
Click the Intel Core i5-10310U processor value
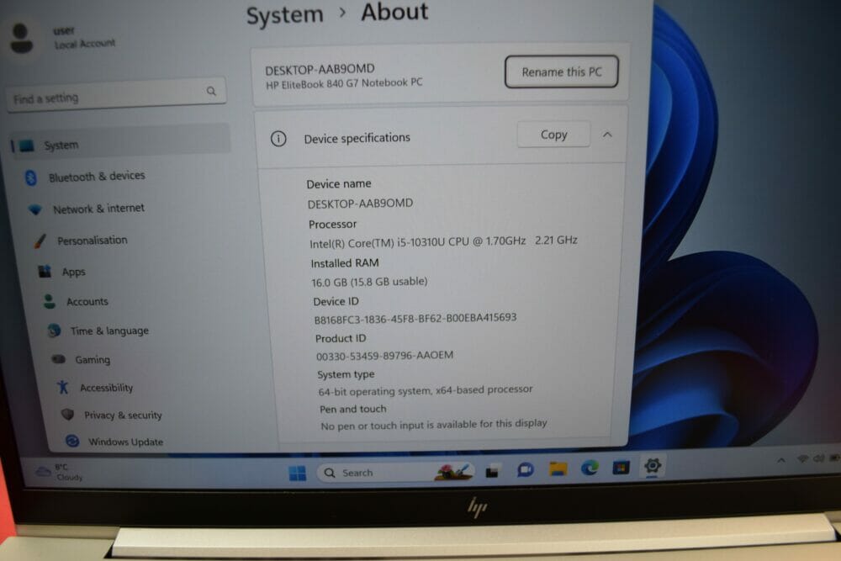point(443,242)
